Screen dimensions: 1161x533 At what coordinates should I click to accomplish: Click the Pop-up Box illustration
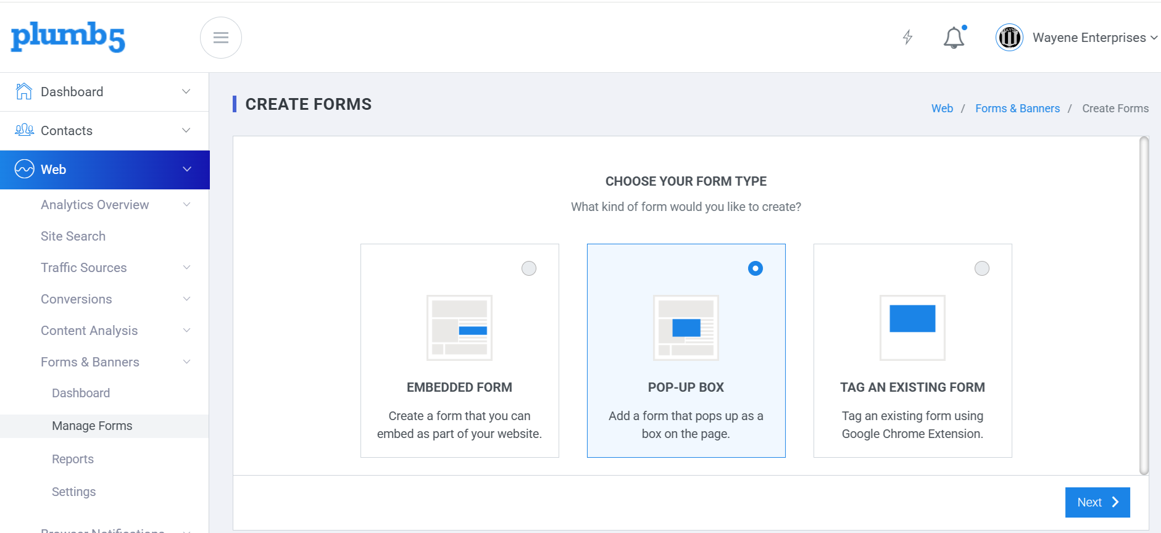pos(686,328)
